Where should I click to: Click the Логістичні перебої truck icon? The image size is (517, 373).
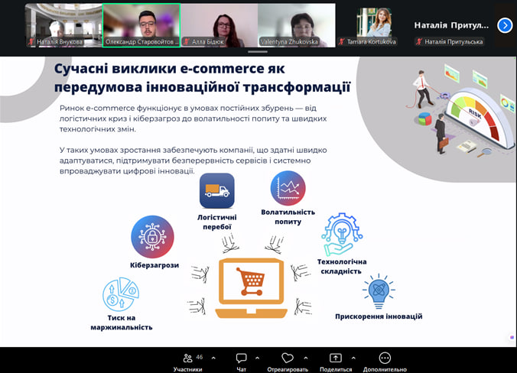216,191
